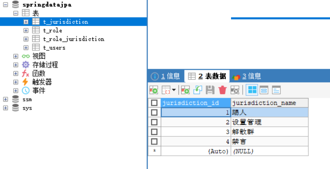The image size is (330, 169).
Task: Collapse the 表 tables folder
Action: [x=15, y=13]
